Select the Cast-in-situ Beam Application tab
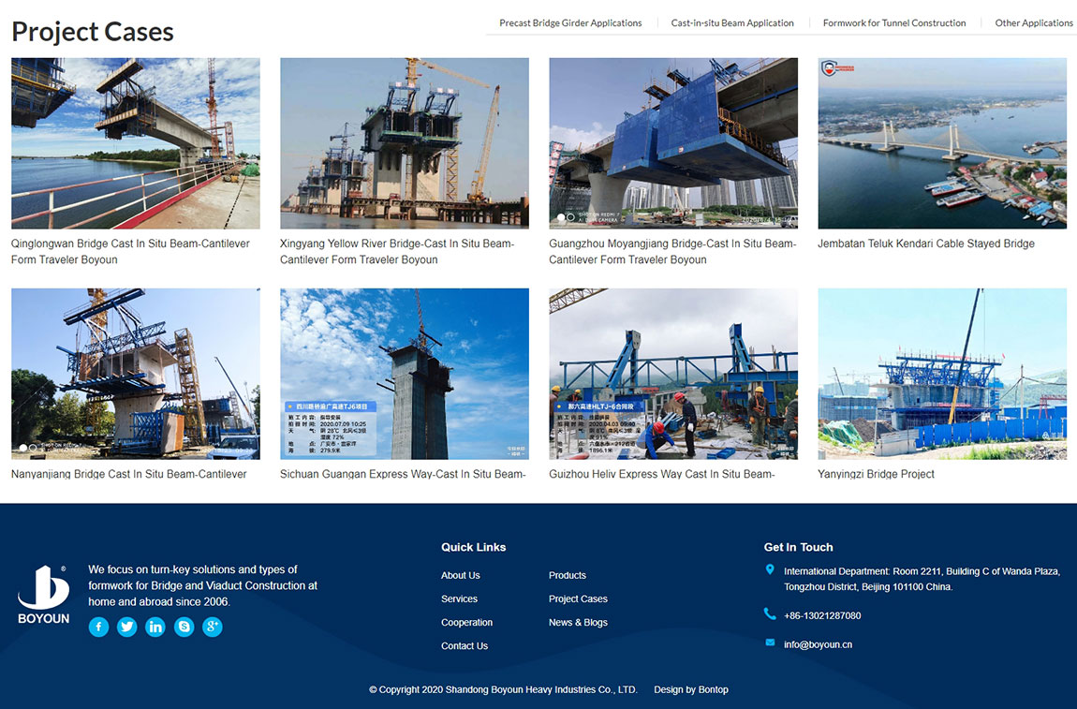This screenshot has height=709, width=1077. coord(731,23)
